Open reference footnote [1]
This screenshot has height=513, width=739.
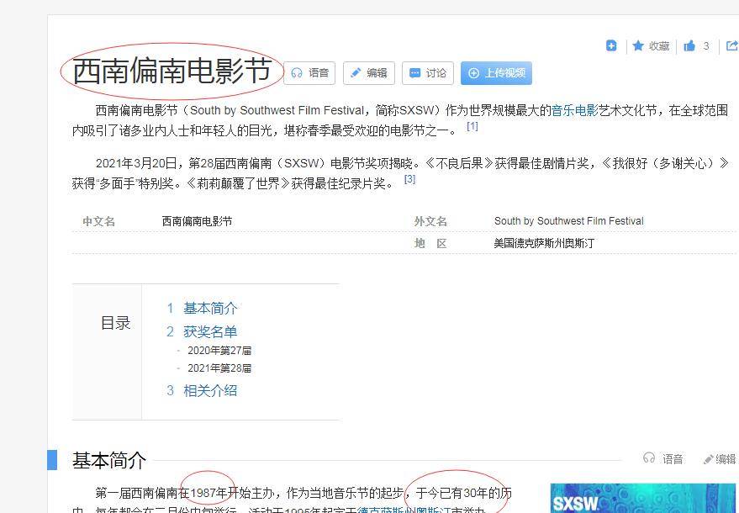point(472,126)
